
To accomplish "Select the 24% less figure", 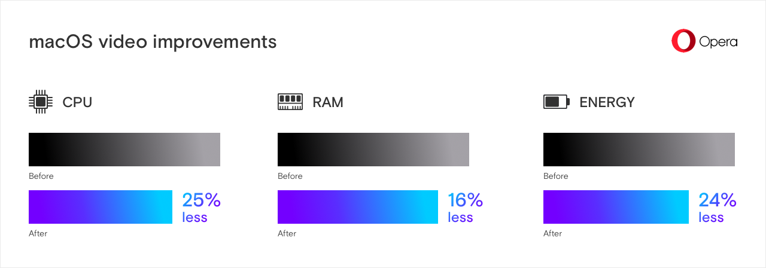I will tap(717, 207).
